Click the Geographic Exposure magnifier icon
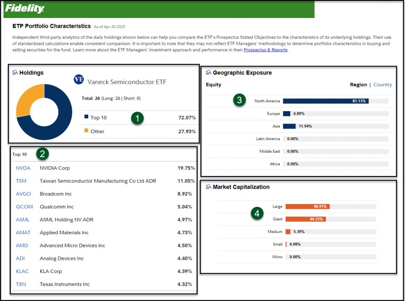 pyautogui.click(x=208, y=72)
